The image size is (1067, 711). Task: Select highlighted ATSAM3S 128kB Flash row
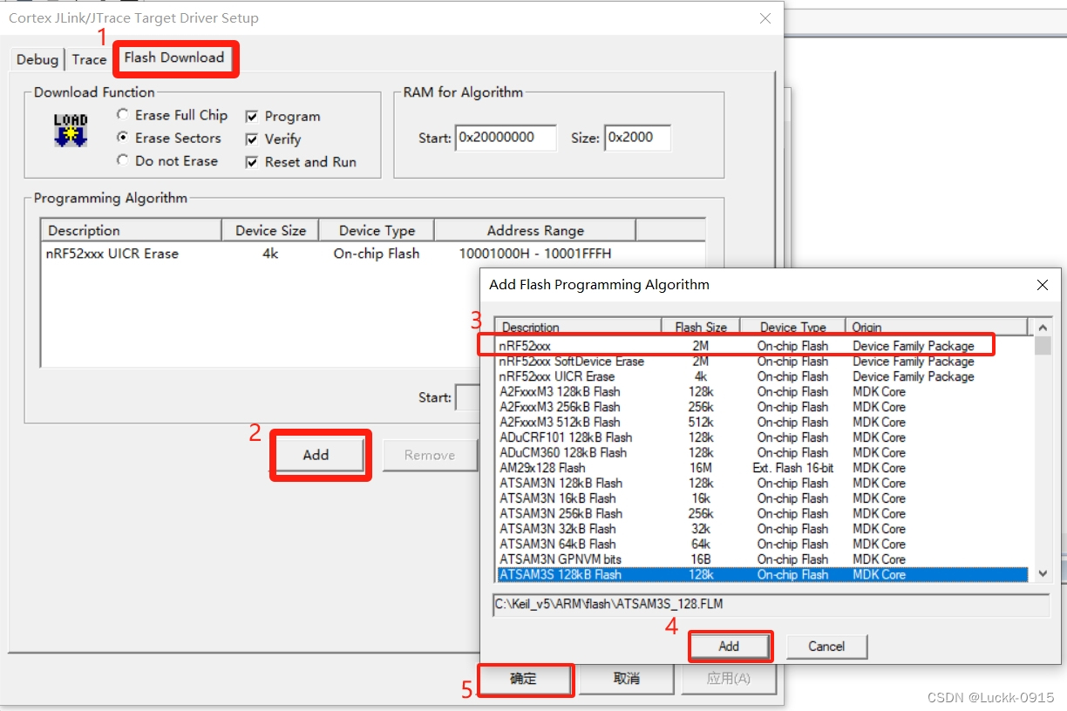pos(764,574)
